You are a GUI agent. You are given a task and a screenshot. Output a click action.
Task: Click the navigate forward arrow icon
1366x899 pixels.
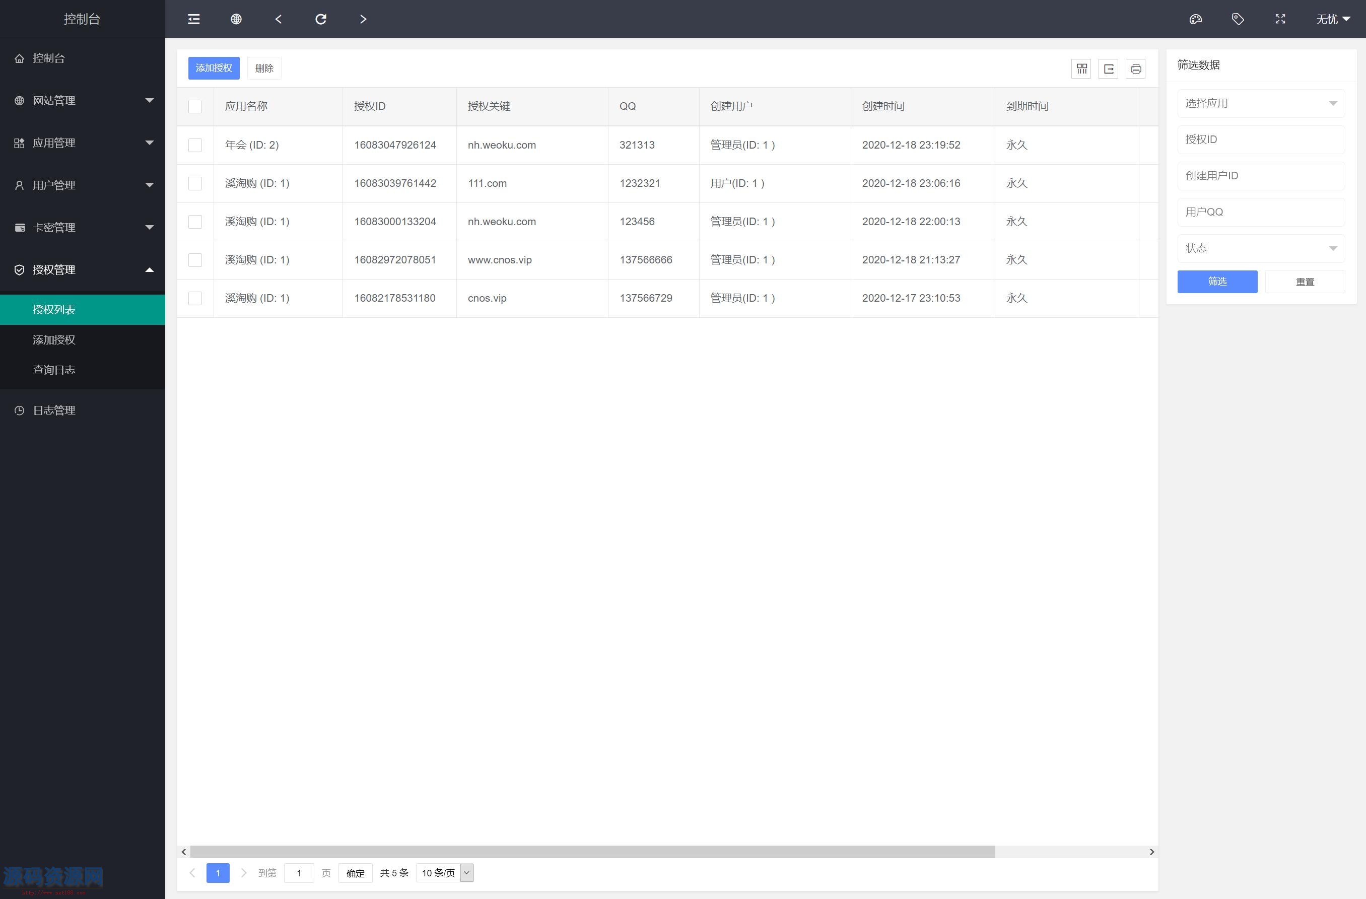[363, 18]
